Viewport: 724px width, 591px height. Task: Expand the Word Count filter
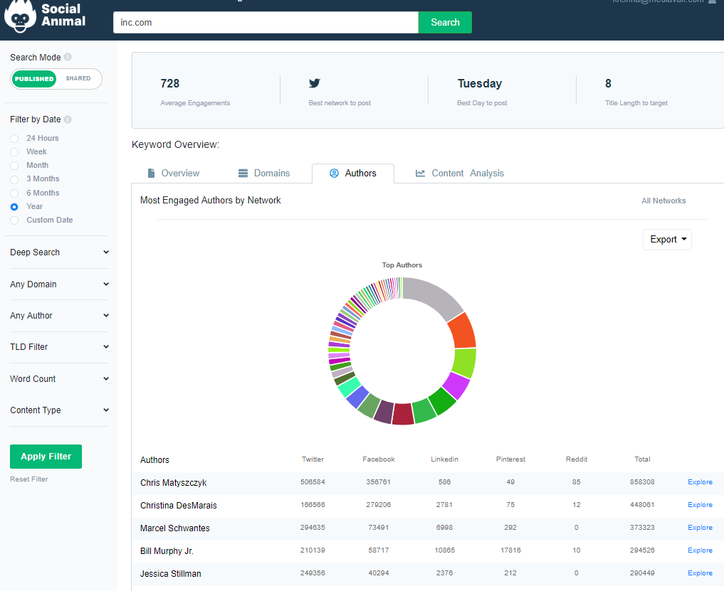[60, 379]
